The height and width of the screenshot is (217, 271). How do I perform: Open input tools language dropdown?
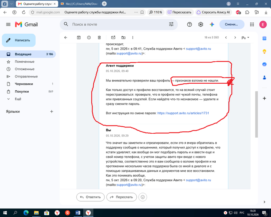tap(245, 38)
